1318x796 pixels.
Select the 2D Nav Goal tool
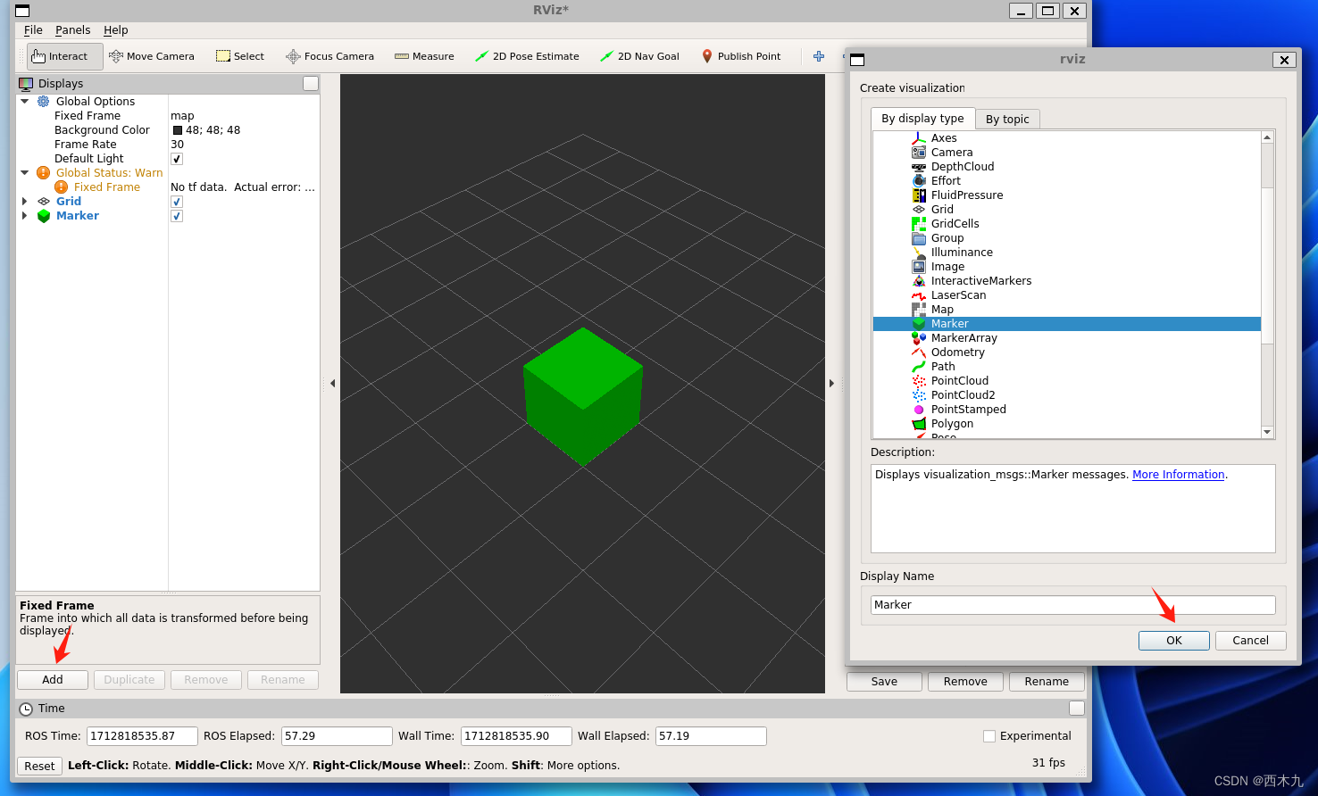pos(640,56)
